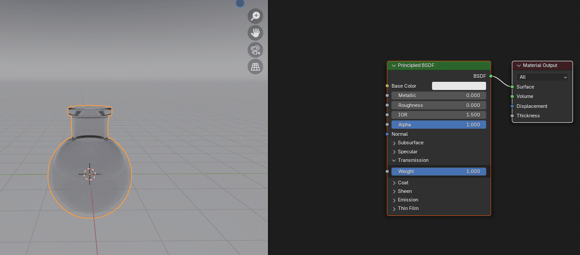The width and height of the screenshot is (580, 255).
Task: Click the Displacement input socket
Action: (512, 106)
